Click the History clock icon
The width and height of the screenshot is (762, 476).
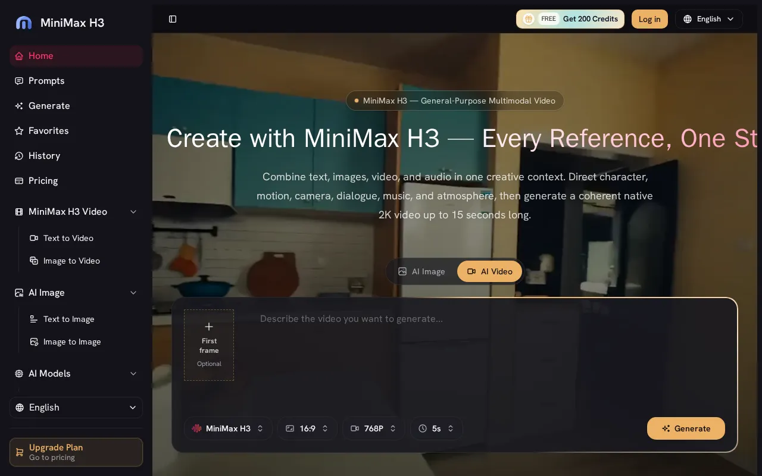[x=19, y=156]
